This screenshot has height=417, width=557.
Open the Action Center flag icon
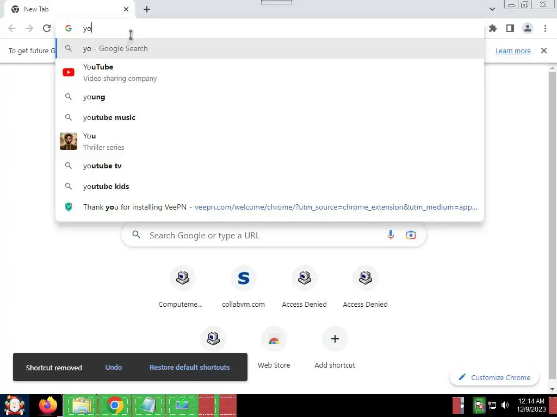click(479, 405)
